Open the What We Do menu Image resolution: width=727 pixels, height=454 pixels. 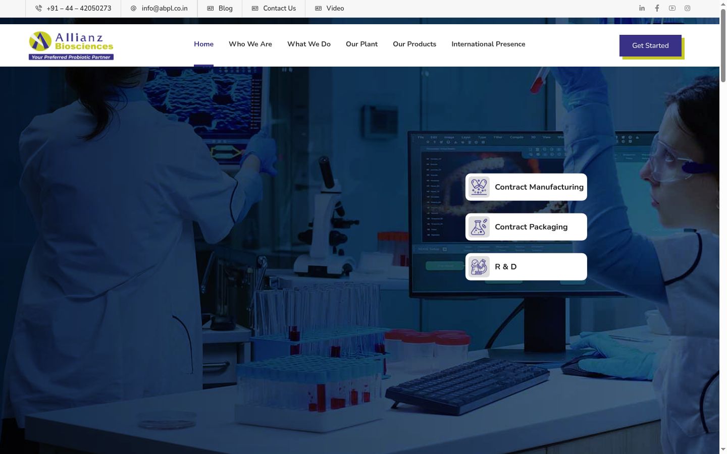coord(309,44)
